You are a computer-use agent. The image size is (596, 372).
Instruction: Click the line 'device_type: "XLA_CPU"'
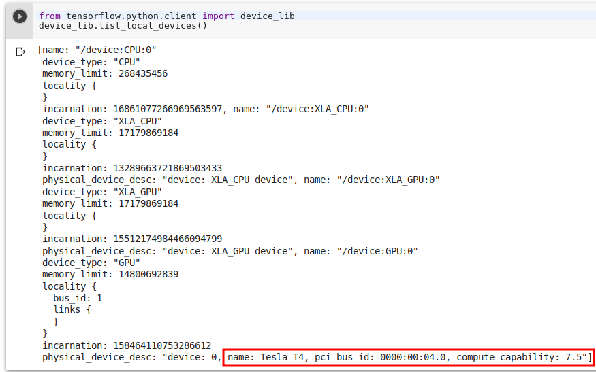[102, 121]
